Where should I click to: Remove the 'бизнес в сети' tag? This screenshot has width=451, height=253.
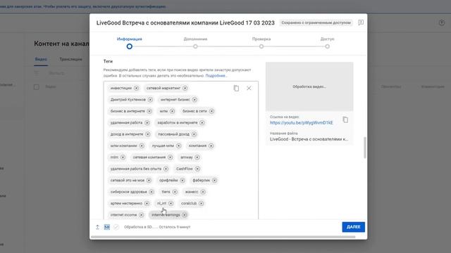211,111
